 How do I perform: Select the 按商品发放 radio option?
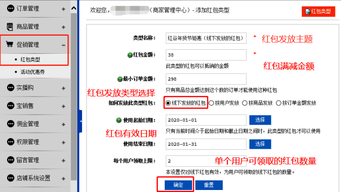(x=245, y=103)
